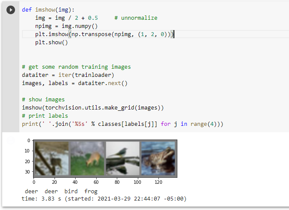Viewport: 289px width, 210px height.
Task: Click the 'deer deer bird frog' output text
Action: click(61, 192)
